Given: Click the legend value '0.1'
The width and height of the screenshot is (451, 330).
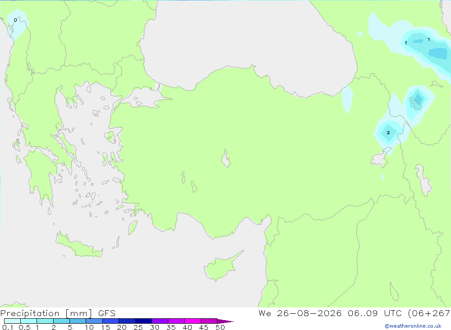Looking at the screenshot, I should (x=8, y=327).
